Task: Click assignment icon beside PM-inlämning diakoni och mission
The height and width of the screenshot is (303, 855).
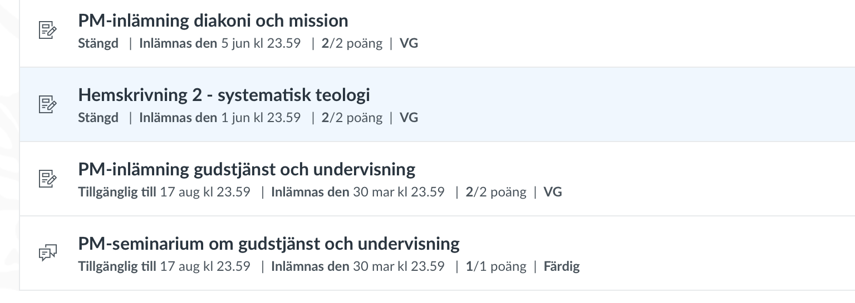Action: click(x=47, y=30)
